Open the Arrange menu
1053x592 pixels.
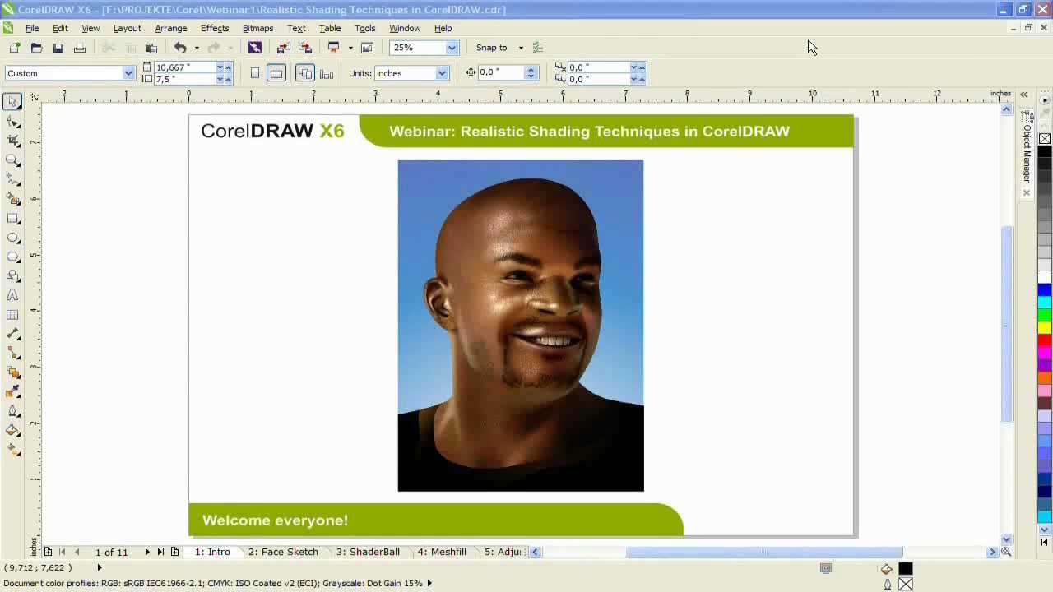171,28
